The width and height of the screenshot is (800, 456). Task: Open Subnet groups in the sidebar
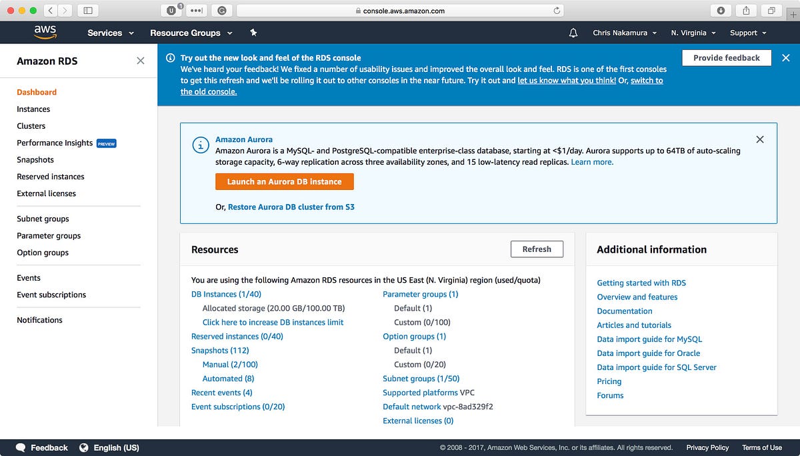pyautogui.click(x=43, y=219)
